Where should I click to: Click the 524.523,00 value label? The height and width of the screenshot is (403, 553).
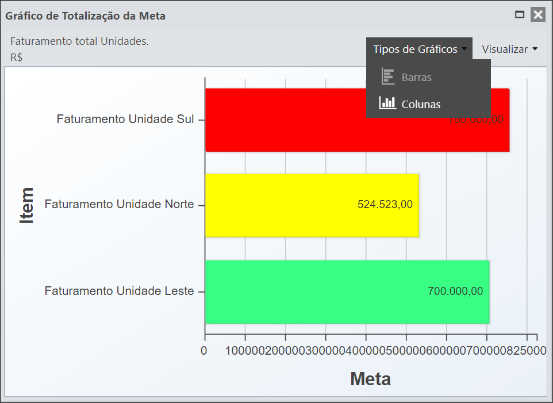tap(385, 205)
